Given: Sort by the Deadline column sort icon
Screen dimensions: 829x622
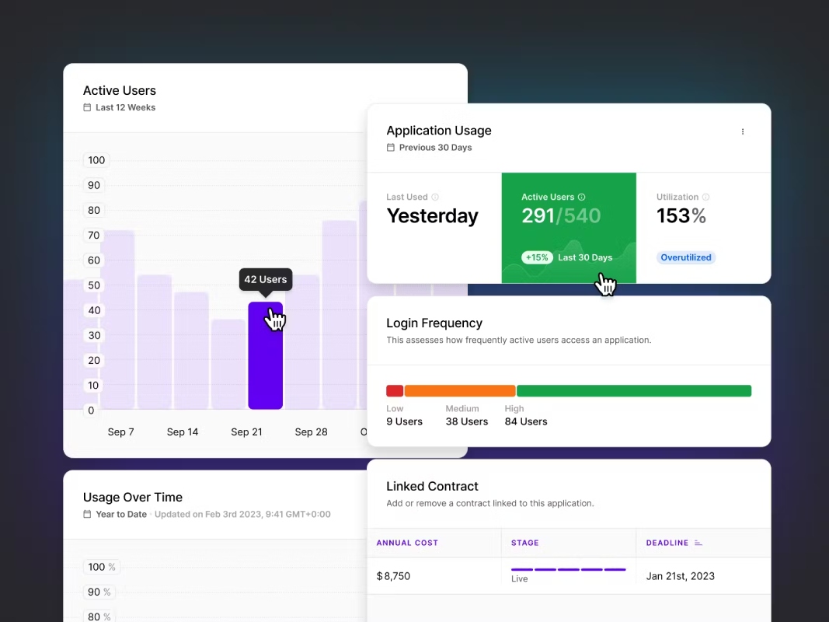Looking at the screenshot, I should click(698, 543).
